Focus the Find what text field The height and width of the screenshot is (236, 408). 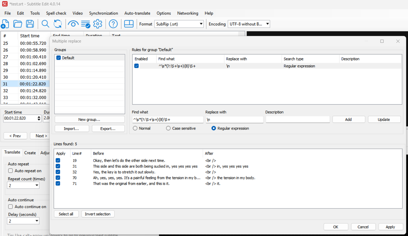pos(168,119)
